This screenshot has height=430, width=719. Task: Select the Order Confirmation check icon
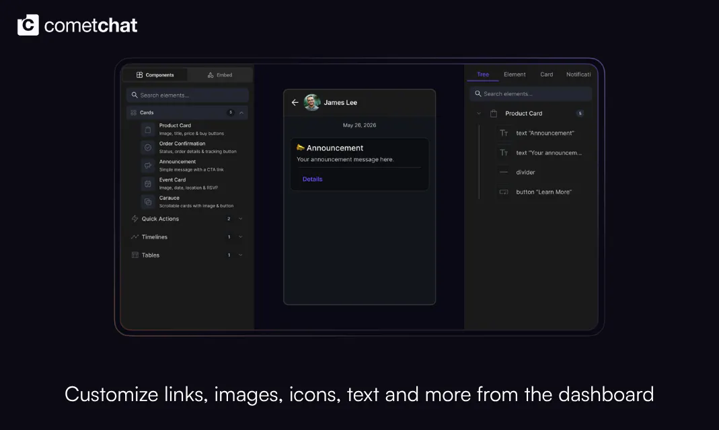click(148, 147)
